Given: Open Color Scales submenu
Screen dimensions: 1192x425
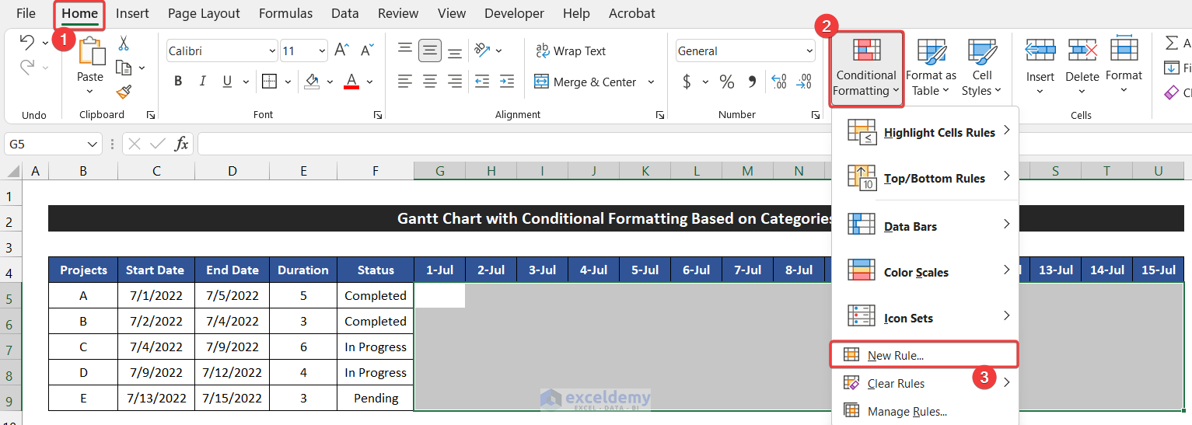Looking at the screenshot, I should (925, 271).
